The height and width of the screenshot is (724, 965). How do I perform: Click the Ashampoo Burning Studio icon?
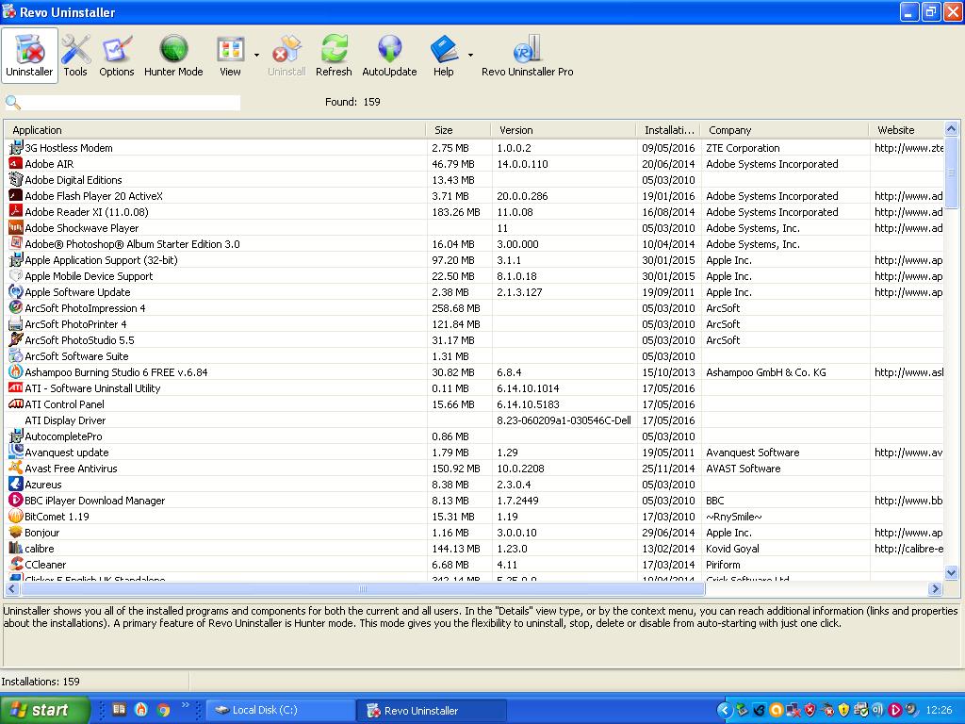15,371
